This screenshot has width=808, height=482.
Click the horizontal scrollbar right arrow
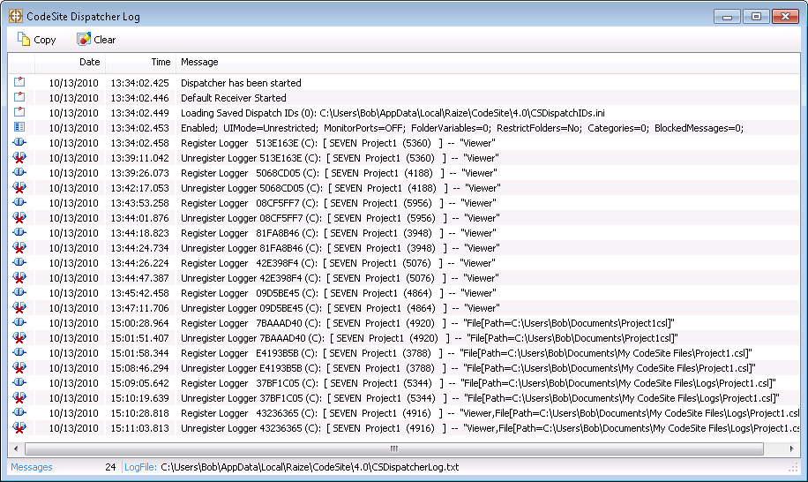tap(791, 448)
